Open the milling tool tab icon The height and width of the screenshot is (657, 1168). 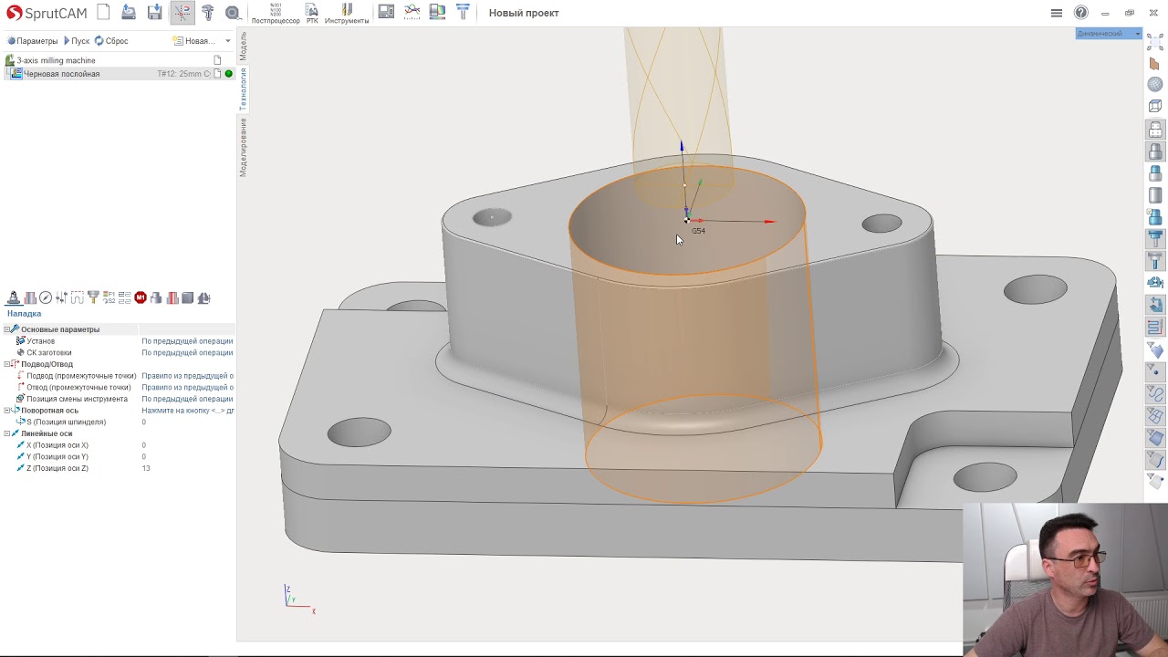coord(93,297)
